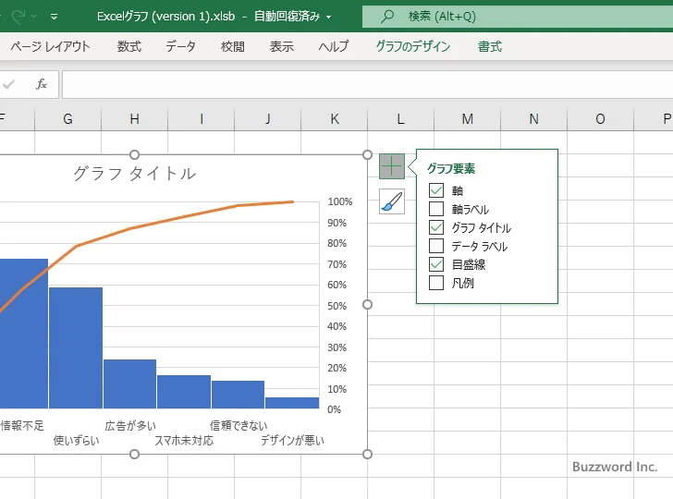Uncheck the 軸 checkbox
Screen dimensions: 673x499
click(436, 190)
